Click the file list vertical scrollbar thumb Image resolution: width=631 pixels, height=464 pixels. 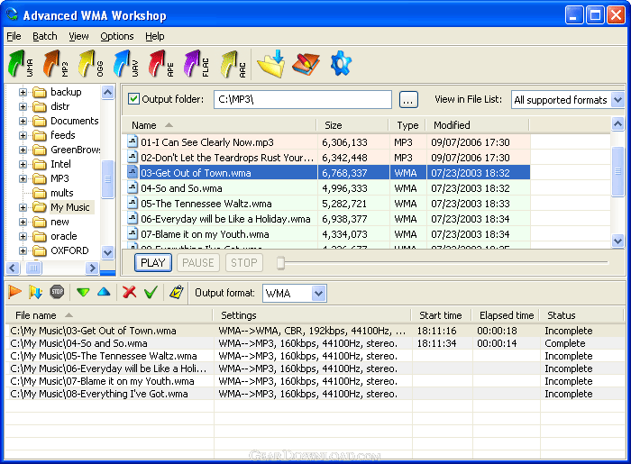click(x=617, y=171)
